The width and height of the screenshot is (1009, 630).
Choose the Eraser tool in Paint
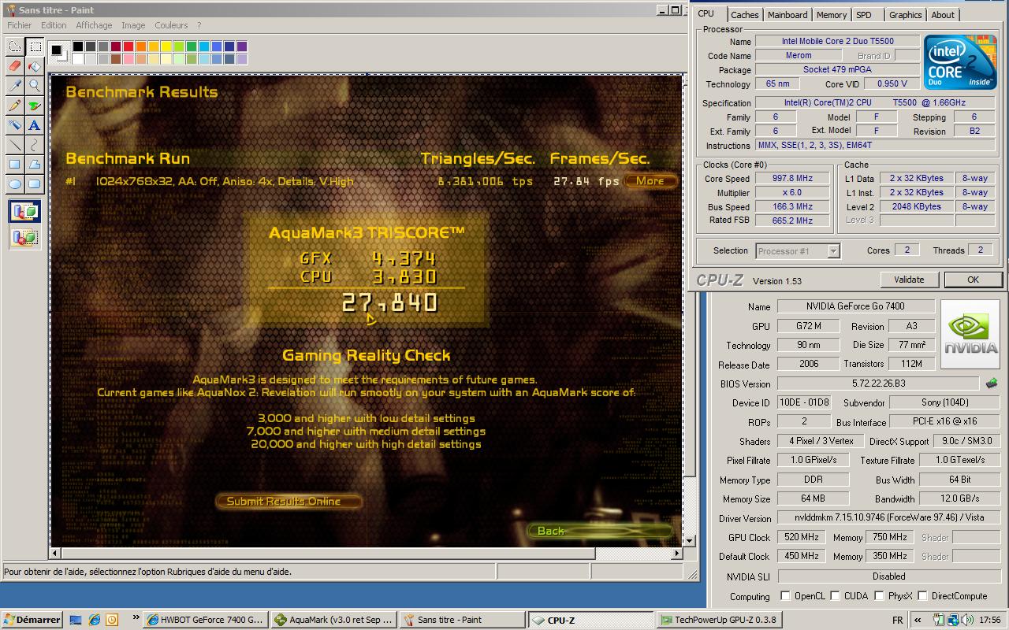coord(14,66)
